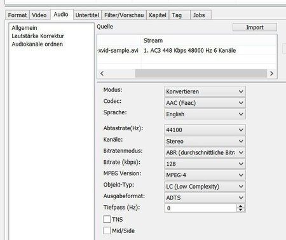Decrease Tiefpass value with down arrow
286x240 pixels.
coord(240,210)
